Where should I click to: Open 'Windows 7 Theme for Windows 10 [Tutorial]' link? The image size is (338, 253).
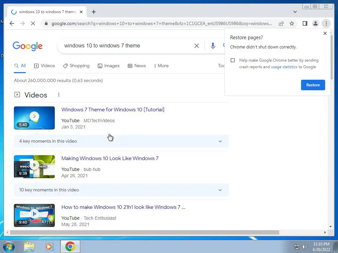113,109
